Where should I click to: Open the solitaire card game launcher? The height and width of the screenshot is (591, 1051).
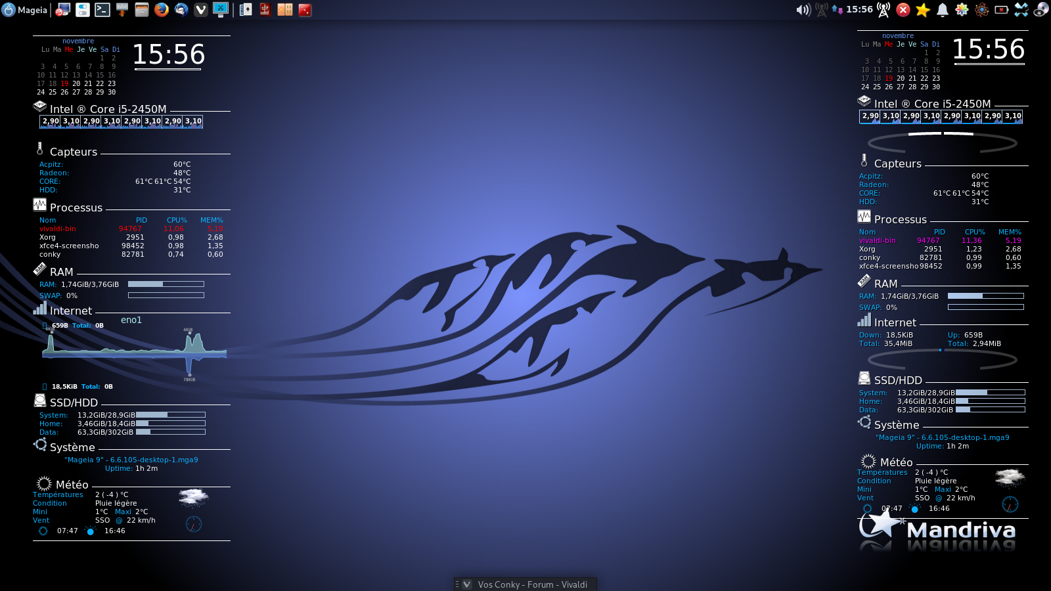pos(246,10)
